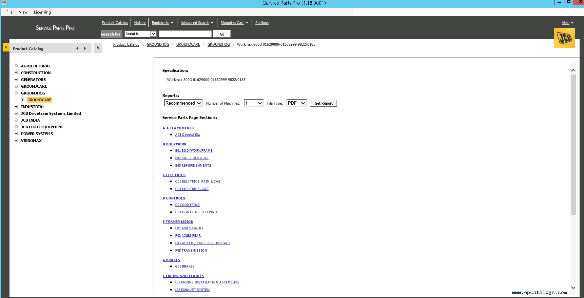Click the sync tree icon beside Product Catalog panel
This screenshot has width=584, height=298.
[98, 48]
